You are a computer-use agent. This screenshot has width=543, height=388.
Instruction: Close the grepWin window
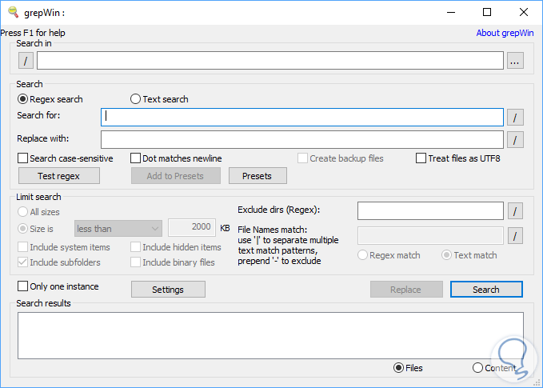click(524, 12)
